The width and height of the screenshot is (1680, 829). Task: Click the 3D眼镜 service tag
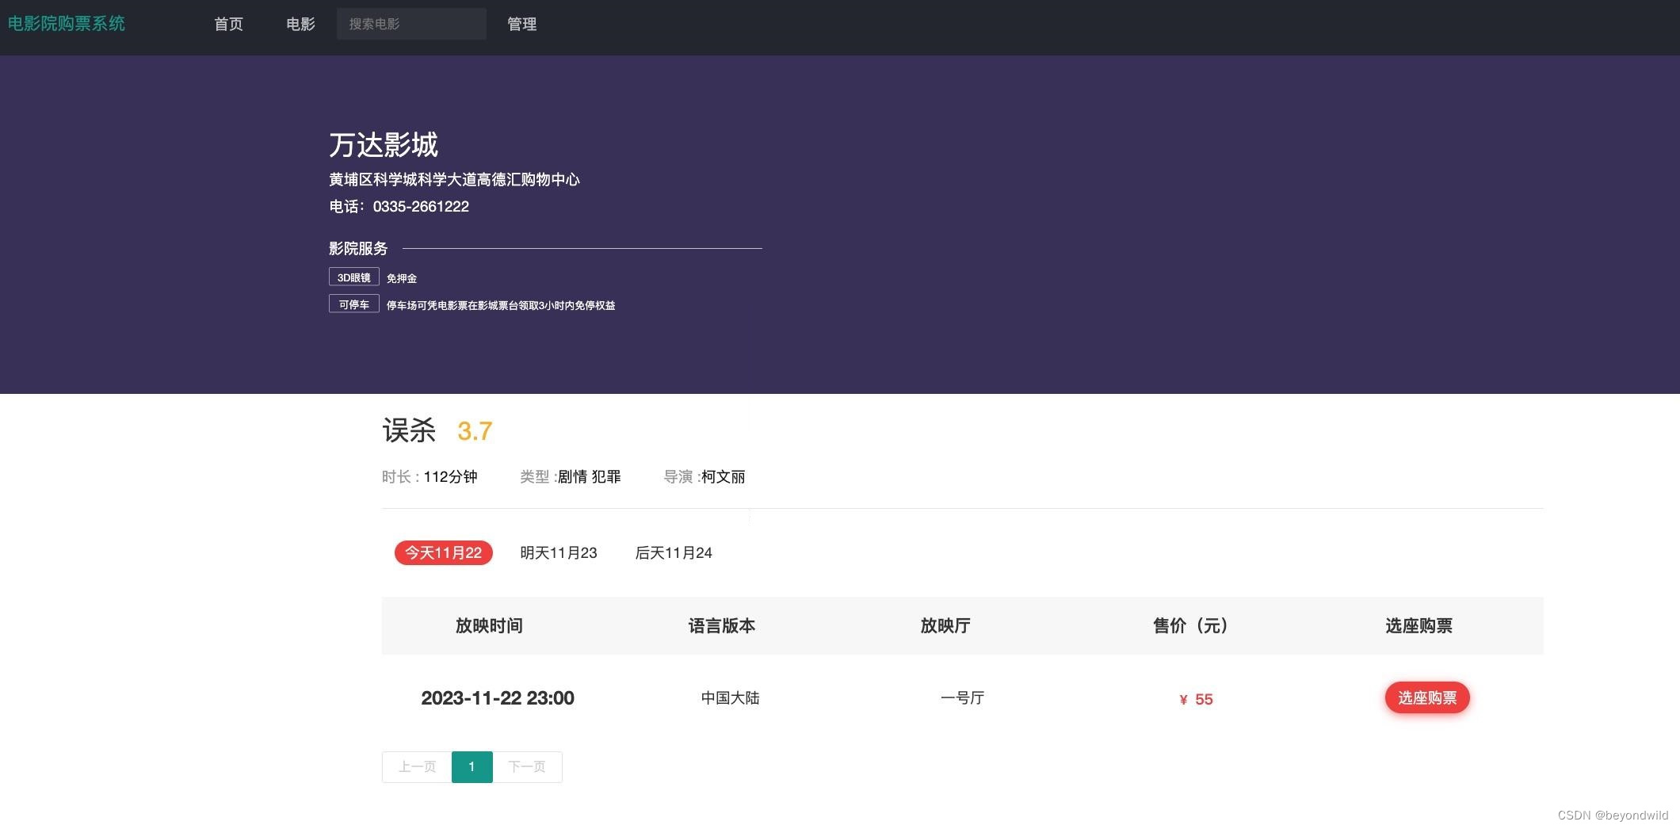point(353,277)
